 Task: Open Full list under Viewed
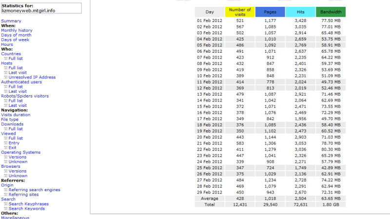pyautogui.click(x=16, y=139)
